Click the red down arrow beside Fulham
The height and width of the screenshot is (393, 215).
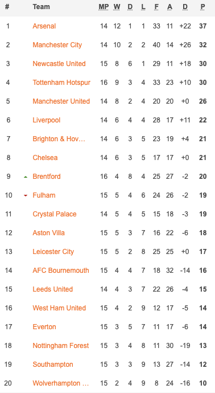pyautogui.click(x=25, y=195)
